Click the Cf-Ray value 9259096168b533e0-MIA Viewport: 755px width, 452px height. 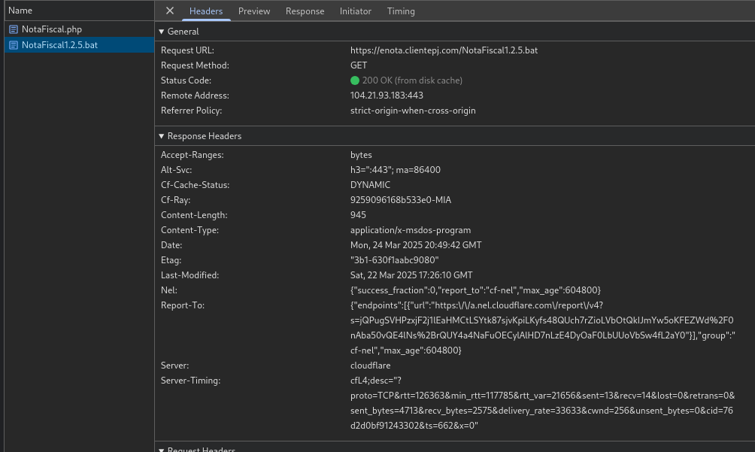point(401,200)
